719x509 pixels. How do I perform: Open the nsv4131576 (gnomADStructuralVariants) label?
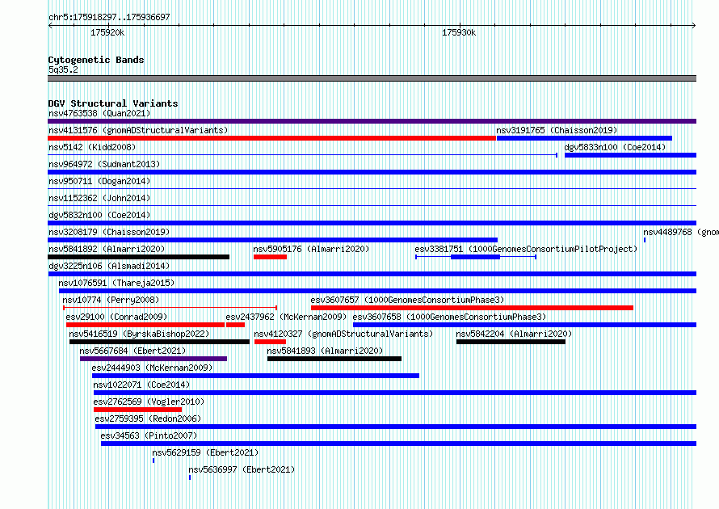click(138, 130)
